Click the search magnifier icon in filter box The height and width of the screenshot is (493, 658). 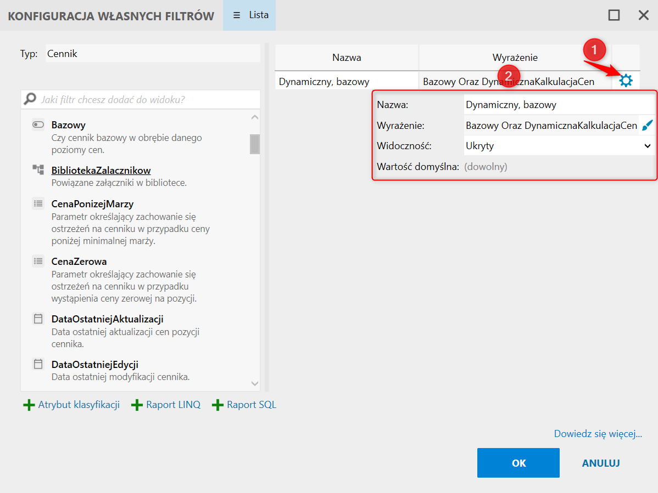[31, 100]
